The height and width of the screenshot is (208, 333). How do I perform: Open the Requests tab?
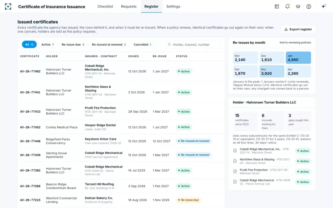(x=129, y=6)
